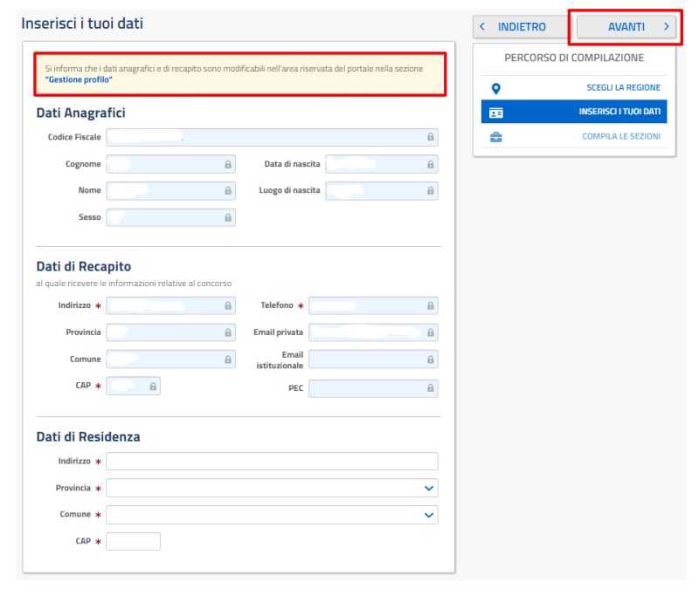The width and height of the screenshot is (699, 589).
Task: Click the lock icon in Sesso field
Action: [x=228, y=217]
